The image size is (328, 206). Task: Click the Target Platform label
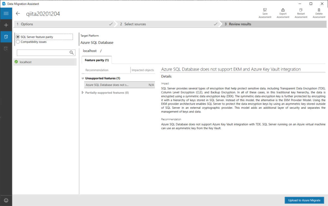(x=90, y=36)
